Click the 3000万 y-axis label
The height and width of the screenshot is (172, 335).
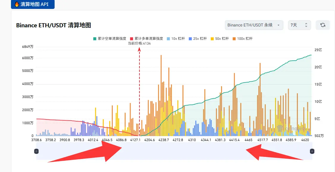pos(28,97)
